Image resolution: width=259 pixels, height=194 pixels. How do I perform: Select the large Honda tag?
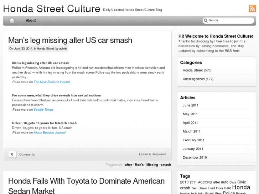241,187
